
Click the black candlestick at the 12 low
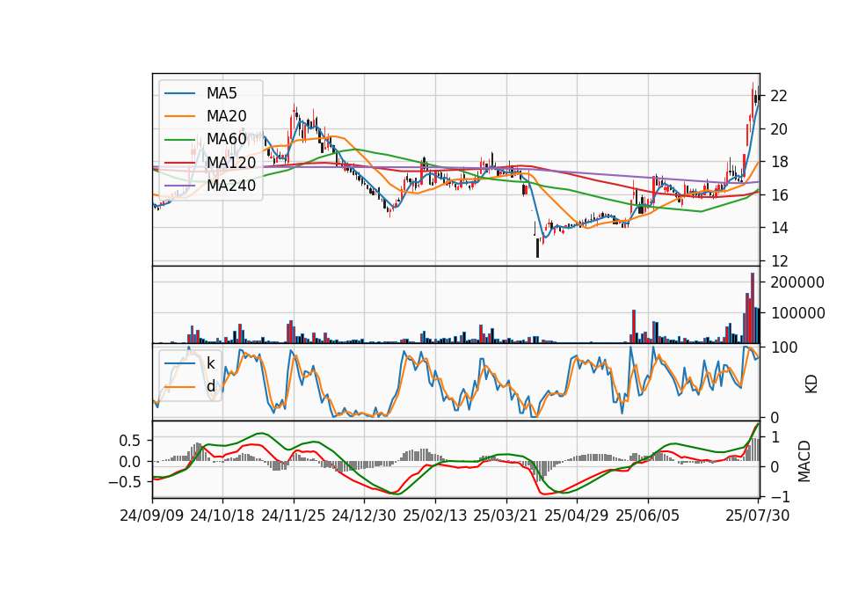(537, 248)
